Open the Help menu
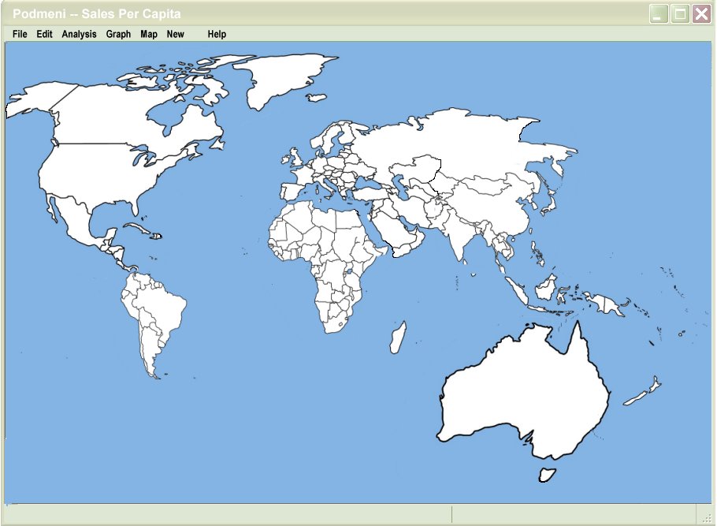Screen dimensions: 717x526 click(x=217, y=34)
